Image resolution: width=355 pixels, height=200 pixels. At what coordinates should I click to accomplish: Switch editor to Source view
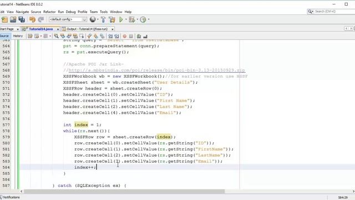pos(4,36)
